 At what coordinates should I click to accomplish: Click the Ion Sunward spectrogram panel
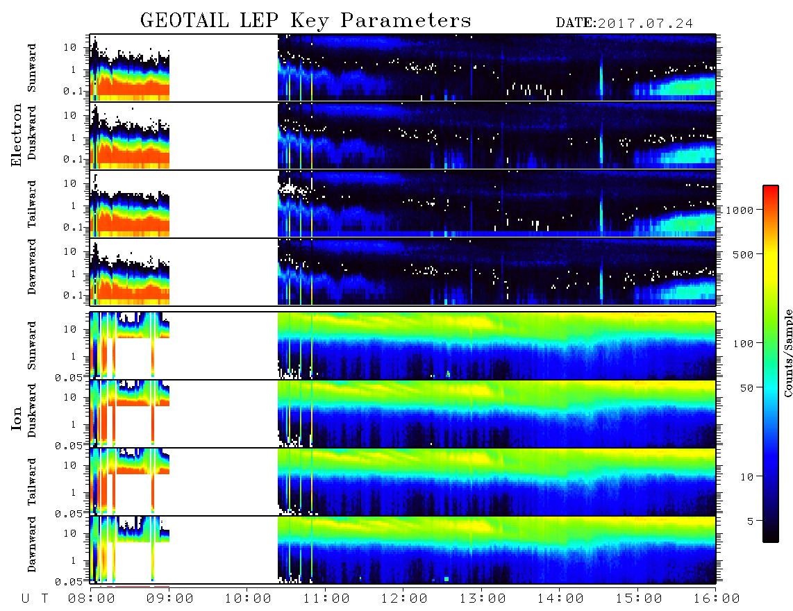click(403, 346)
